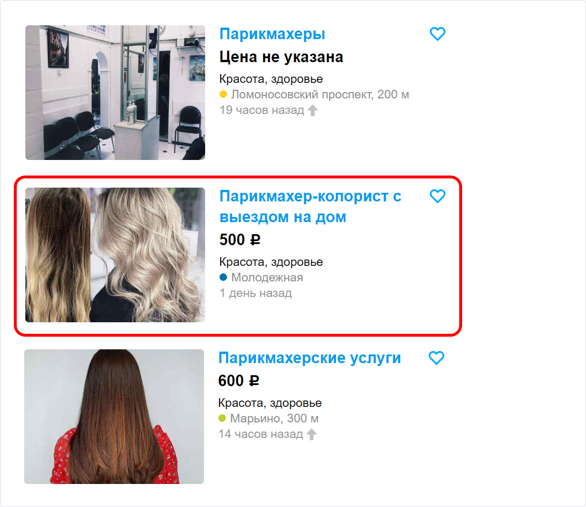
Task: Add Парикмахеры listing to favorites
Action: [437, 34]
